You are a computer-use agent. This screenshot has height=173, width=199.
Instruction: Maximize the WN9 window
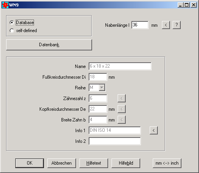click(187, 5)
